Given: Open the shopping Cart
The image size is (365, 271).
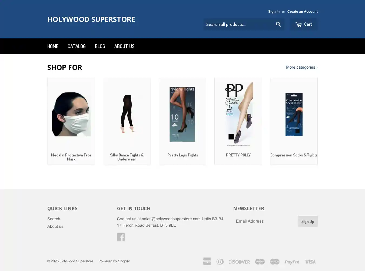Looking at the screenshot, I should pyautogui.click(x=304, y=24).
